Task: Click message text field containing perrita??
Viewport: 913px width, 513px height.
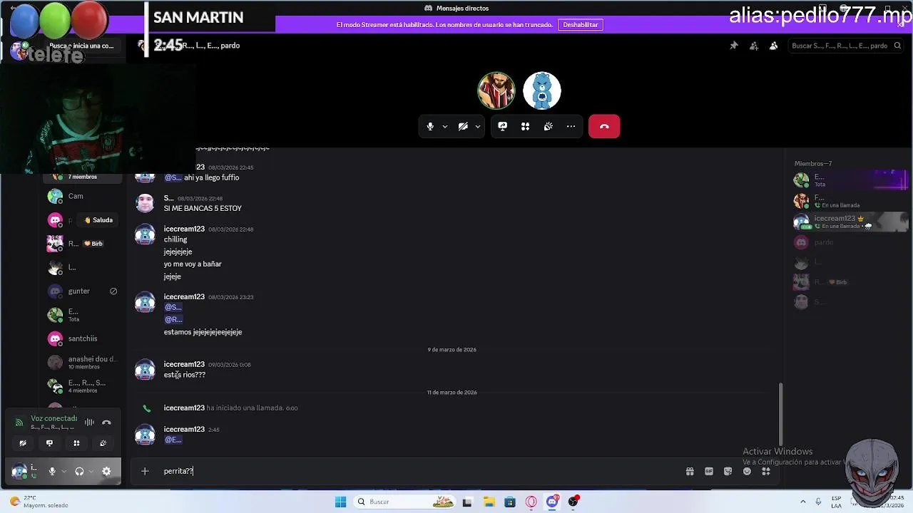Action: point(421,471)
